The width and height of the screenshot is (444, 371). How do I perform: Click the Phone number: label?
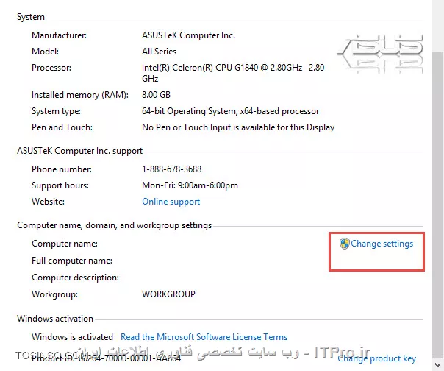(x=62, y=169)
